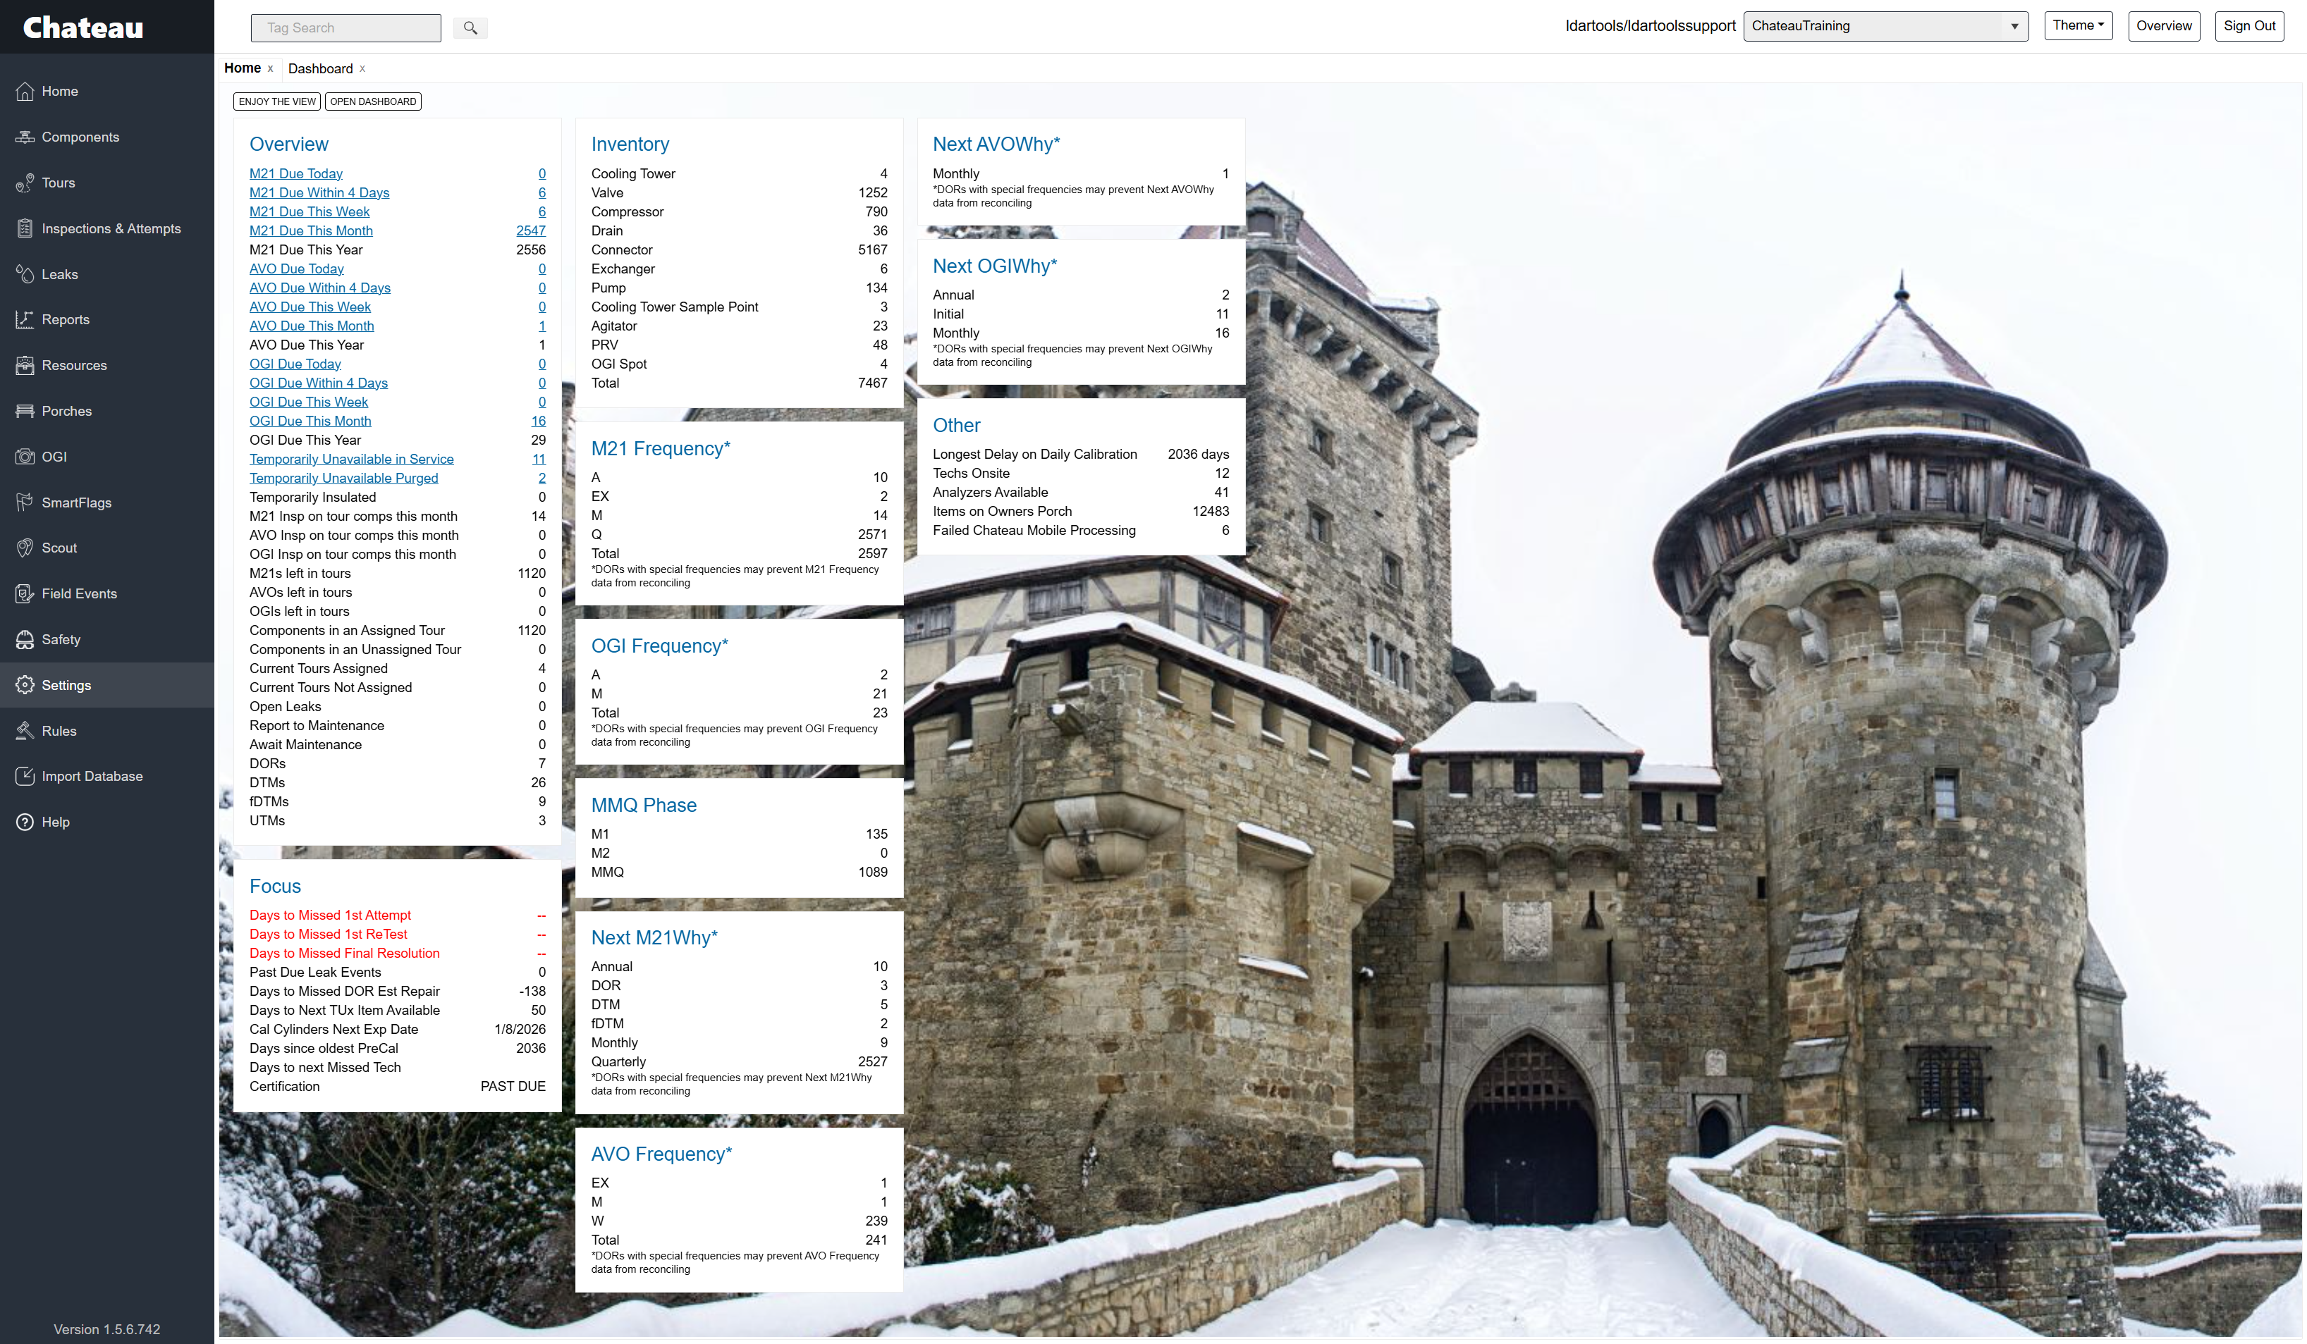Screen dimensions: 2307x1344
Task: Click the 11 count for Temporarily Unavailable in Service
Action: coord(539,460)
